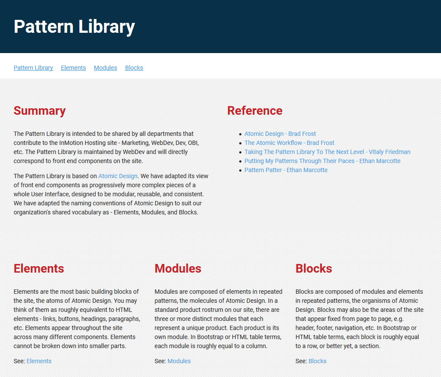Screen dimensions: 441x377
Task: Click the red Reference heading
Action: (255, 111)
